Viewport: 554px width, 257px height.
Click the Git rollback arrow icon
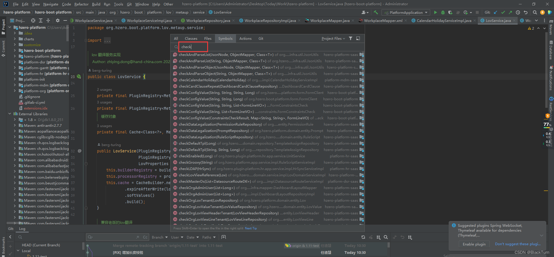pyautogui.click(x=525, y=12)
